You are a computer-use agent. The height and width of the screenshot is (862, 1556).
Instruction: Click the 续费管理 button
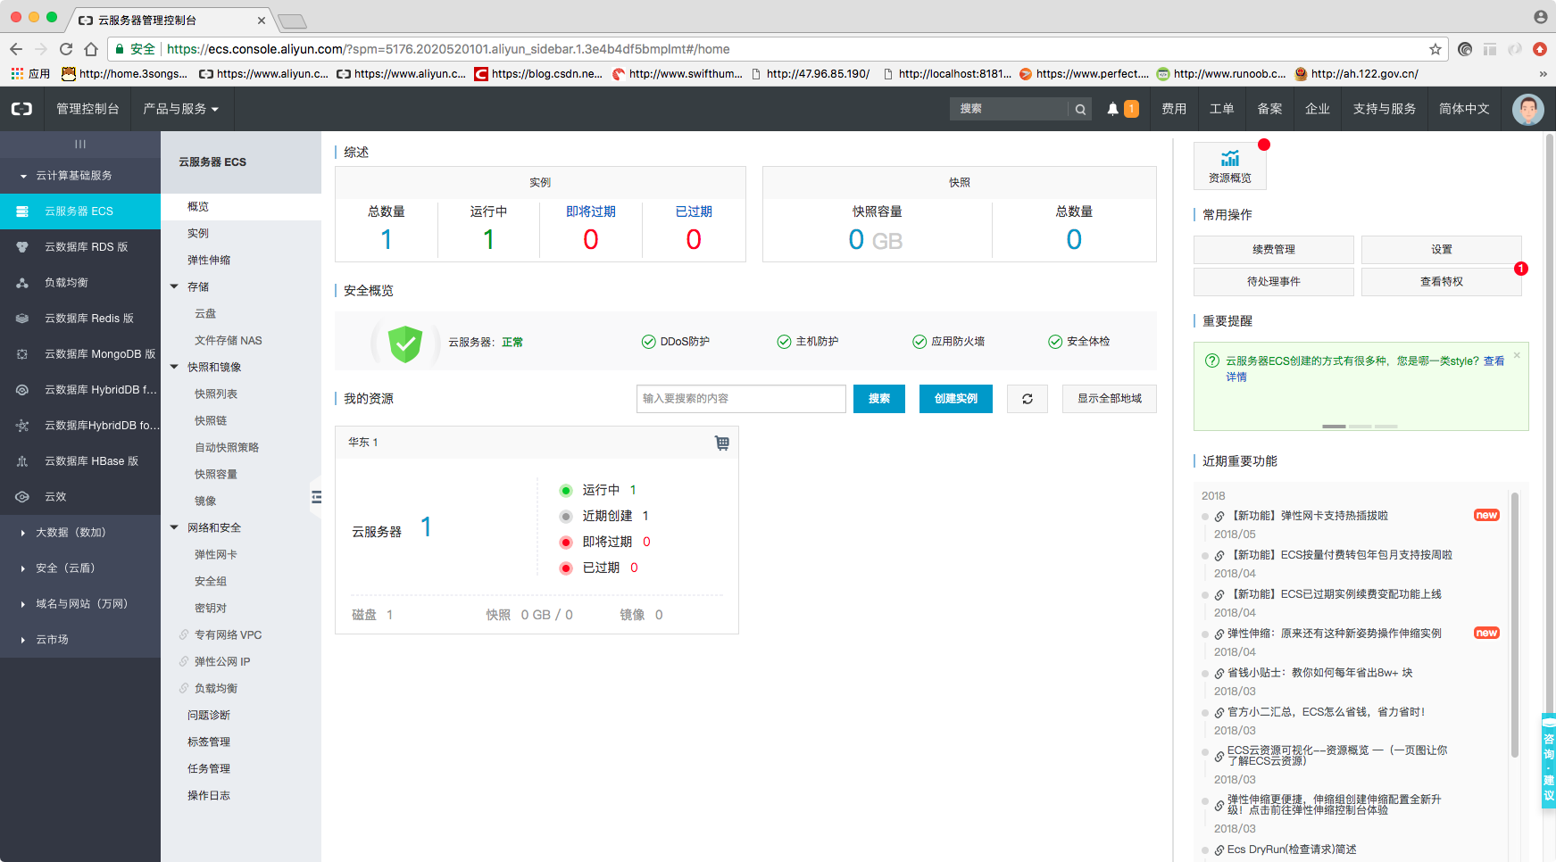[x=1274, y=250]
